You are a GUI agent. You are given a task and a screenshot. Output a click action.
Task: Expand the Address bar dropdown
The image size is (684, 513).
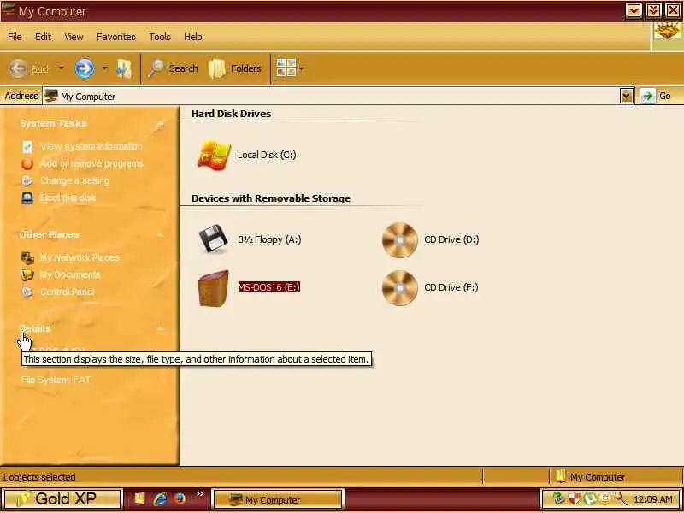[x=627, y=96]
